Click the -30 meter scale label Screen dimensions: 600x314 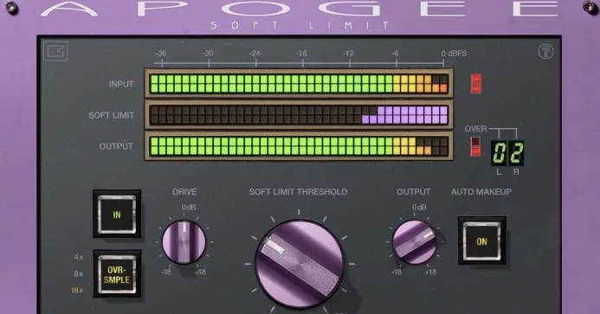click(208, 54)
